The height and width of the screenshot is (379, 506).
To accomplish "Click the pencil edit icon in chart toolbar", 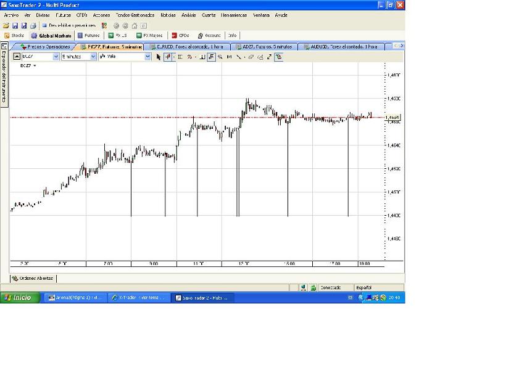I will tap(260, 57).
